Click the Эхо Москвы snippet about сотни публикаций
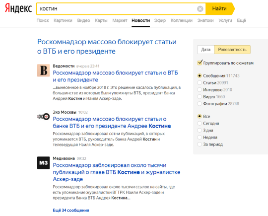268x216 pixels. (109, 139)
